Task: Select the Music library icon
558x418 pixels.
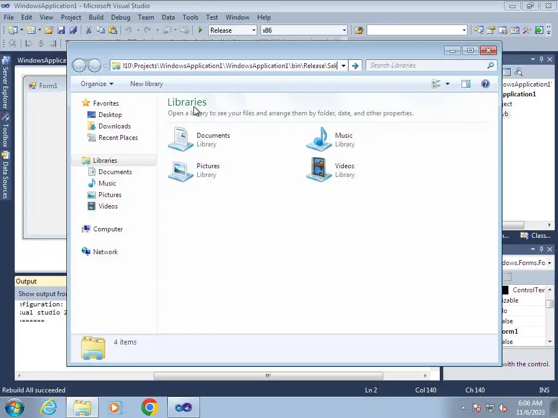Action: [x=319, y=139]
